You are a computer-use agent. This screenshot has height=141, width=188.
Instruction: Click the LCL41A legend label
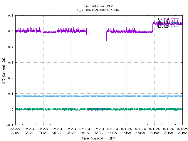(x=163, y=19)
